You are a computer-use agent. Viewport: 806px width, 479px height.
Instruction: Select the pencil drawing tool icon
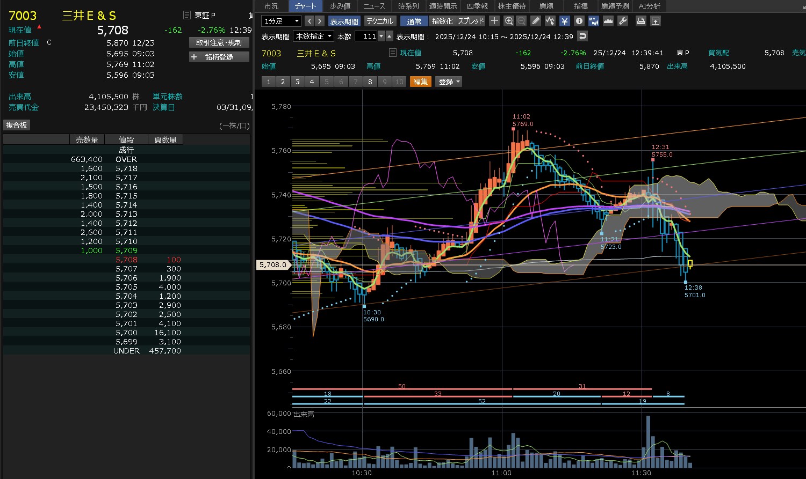536,21
